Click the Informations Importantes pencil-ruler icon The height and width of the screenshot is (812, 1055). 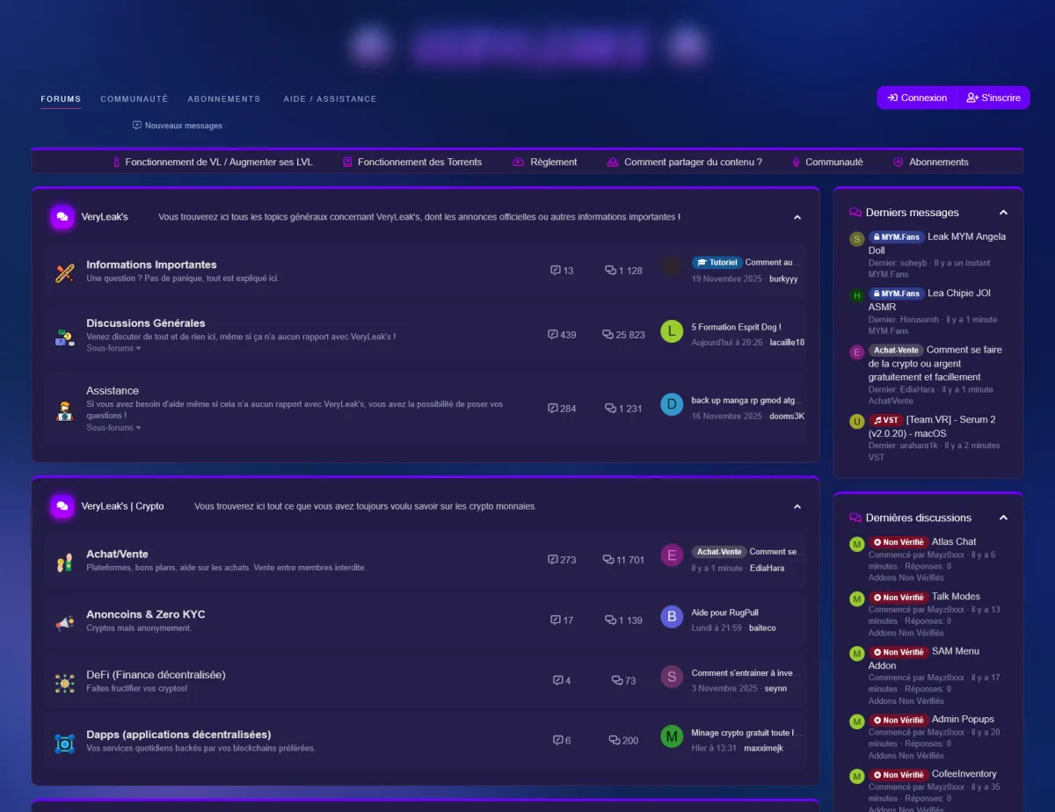point(63,272)
